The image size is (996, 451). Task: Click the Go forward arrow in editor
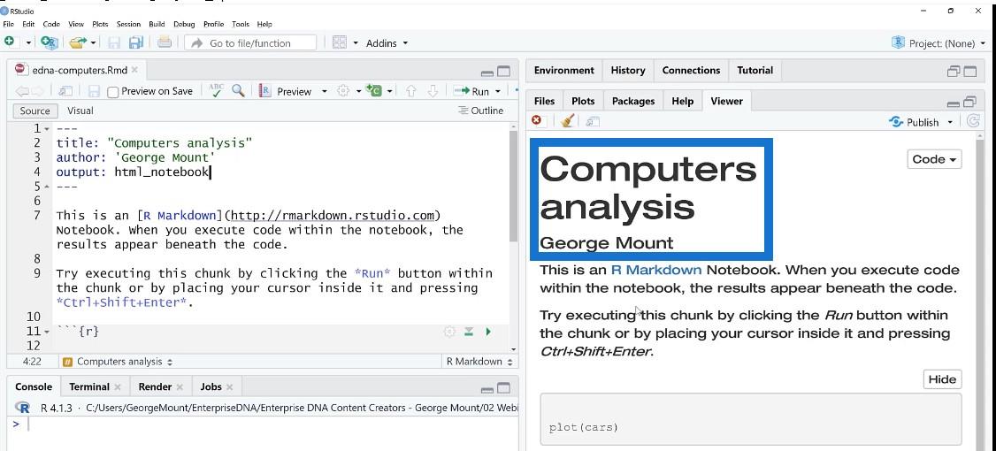[37, 91]
